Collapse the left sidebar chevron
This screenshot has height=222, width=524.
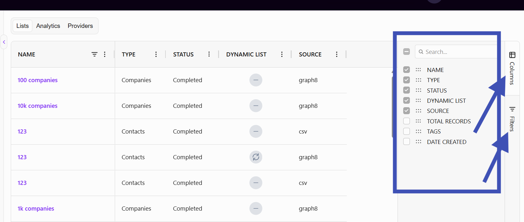(4, 42)
